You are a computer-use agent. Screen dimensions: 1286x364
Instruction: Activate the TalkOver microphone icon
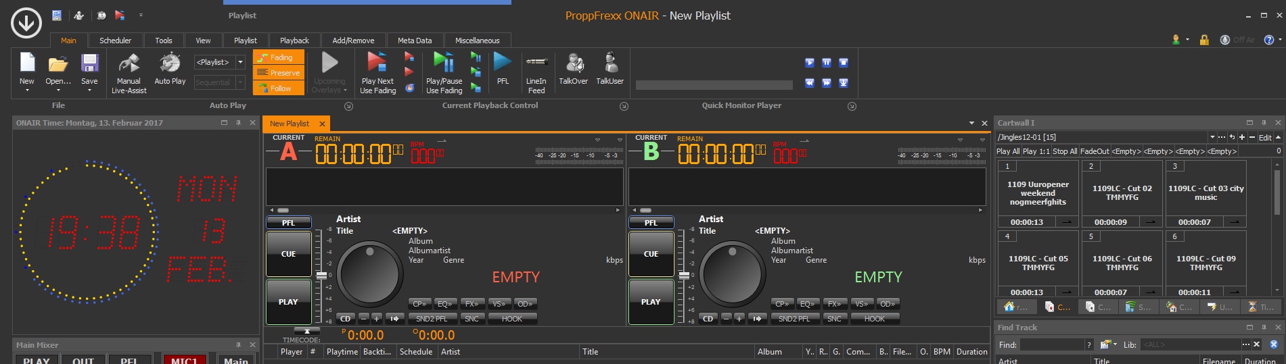pos(574,63)
